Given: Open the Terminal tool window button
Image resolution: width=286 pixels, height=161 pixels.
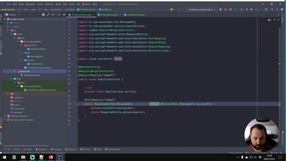Looking at the screenshot, I should click(x=56, y=149).
